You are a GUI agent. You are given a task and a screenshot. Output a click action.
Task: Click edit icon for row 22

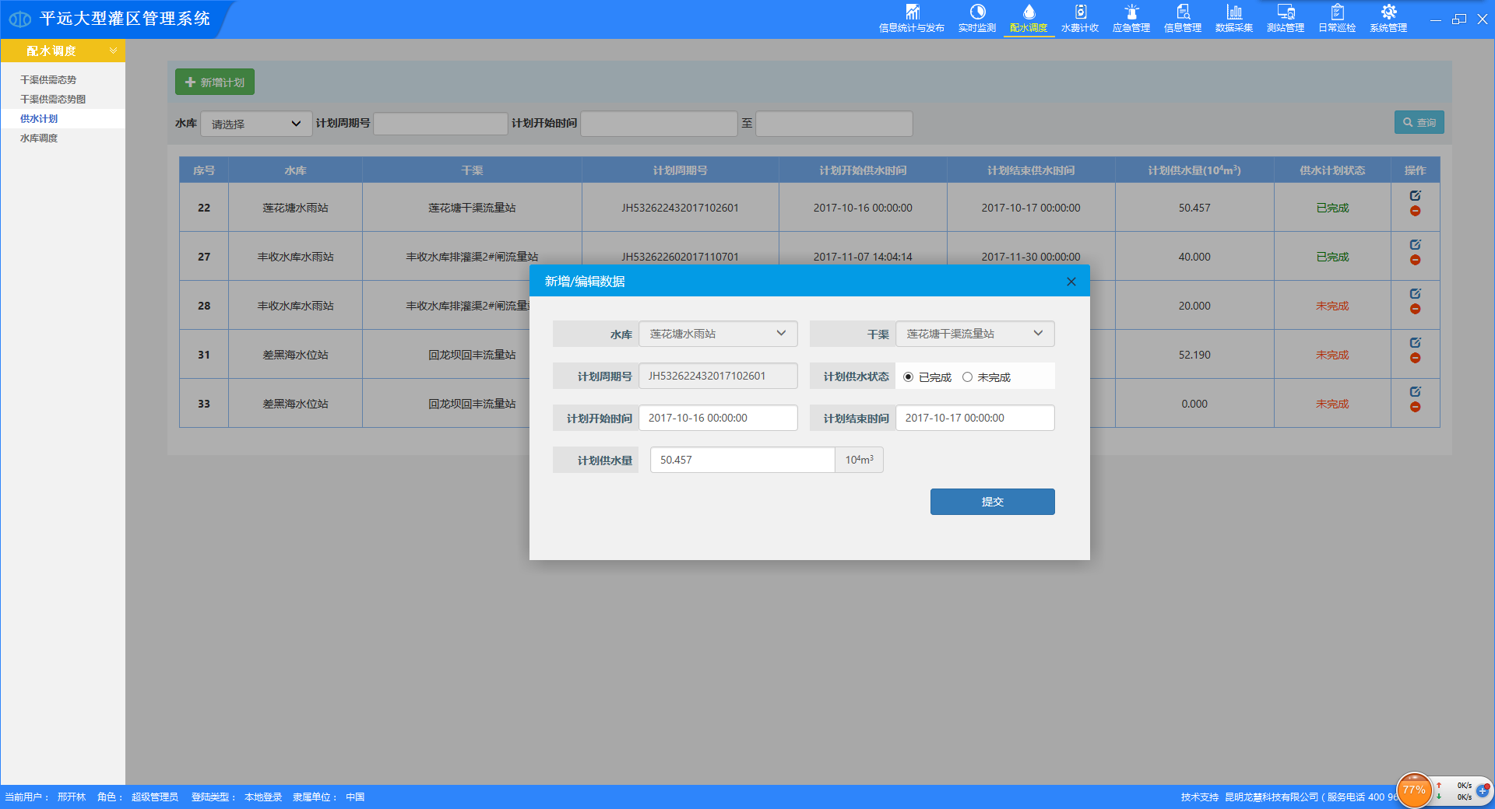(1416, 196)
